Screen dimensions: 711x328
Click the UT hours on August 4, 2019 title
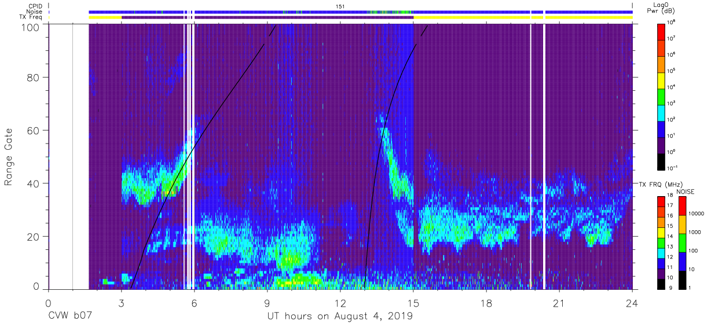(340, 316)
